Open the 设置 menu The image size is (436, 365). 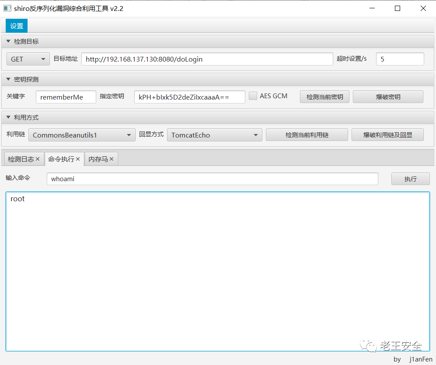click(x=17, y=26)
